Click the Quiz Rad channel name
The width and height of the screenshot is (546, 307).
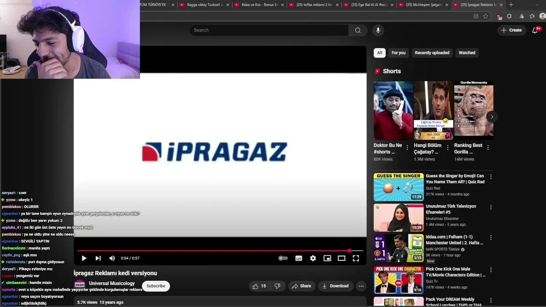click(x=433, y=188)
